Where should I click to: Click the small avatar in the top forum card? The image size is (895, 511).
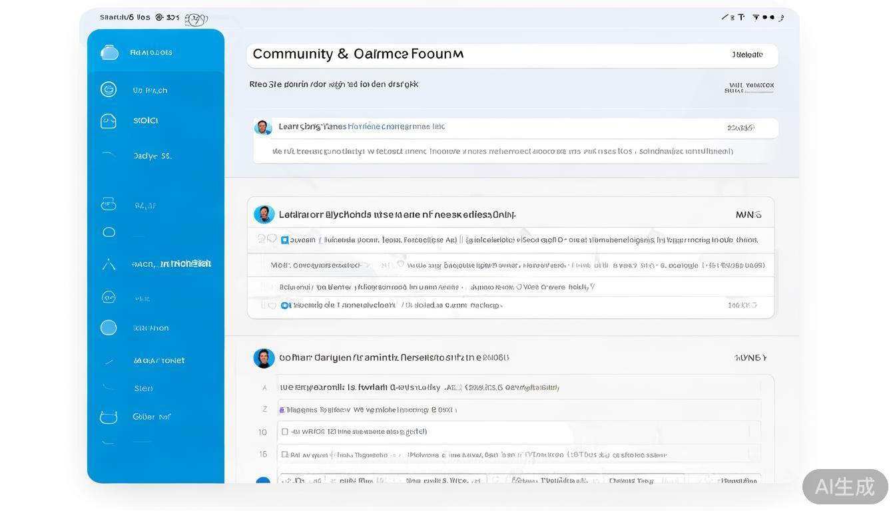(263, 127)
